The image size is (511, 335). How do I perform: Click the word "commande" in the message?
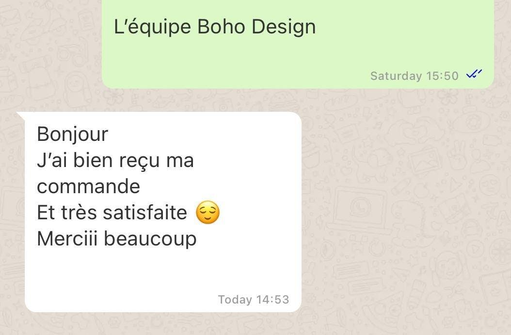(x=88, y=186)
